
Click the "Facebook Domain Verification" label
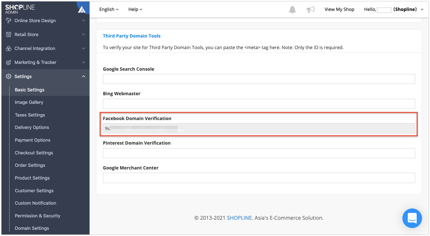click(x=137, y=118)
